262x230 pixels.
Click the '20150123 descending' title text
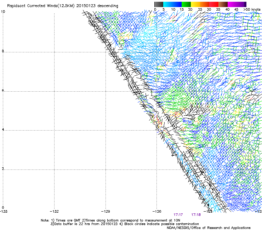tap(97, 6)
